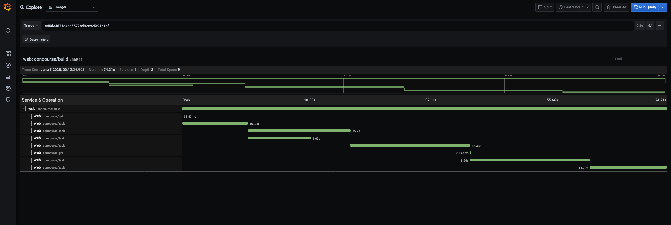
Task: Click the 9.67s span bar
Action: pos(279,138)
